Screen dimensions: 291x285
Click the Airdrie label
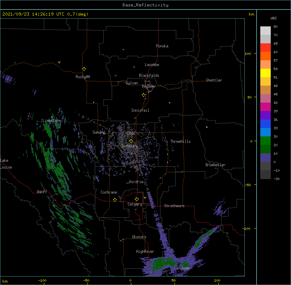(136, 182)
